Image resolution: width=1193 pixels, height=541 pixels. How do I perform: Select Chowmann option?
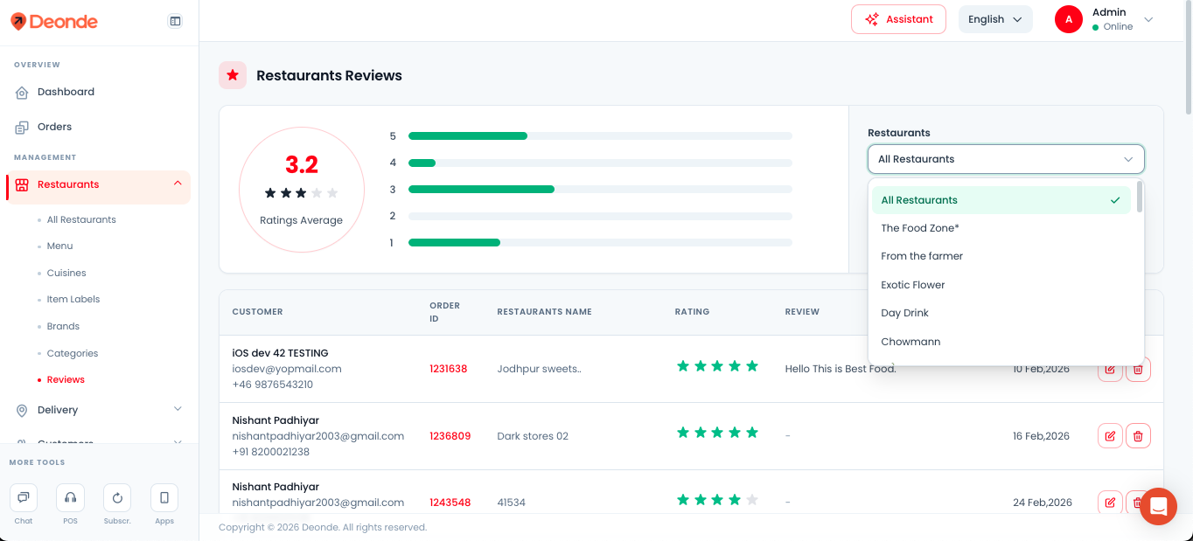(1001, 342)
